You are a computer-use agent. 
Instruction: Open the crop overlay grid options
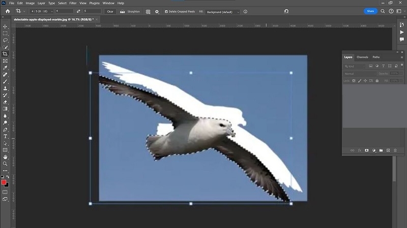point(148,12)
